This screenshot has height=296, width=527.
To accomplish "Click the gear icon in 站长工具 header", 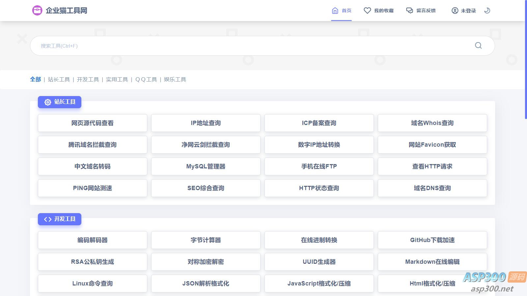I will click(48, 102).
